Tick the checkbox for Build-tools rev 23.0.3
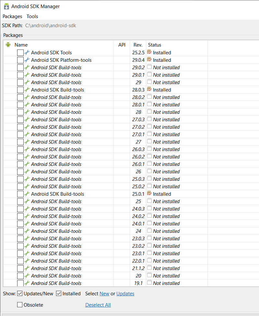The width and height of the screenshot is (259, 316). point(20,239)
